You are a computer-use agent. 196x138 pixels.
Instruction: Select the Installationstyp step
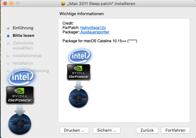pyautogui.click(x=27, y=56)
